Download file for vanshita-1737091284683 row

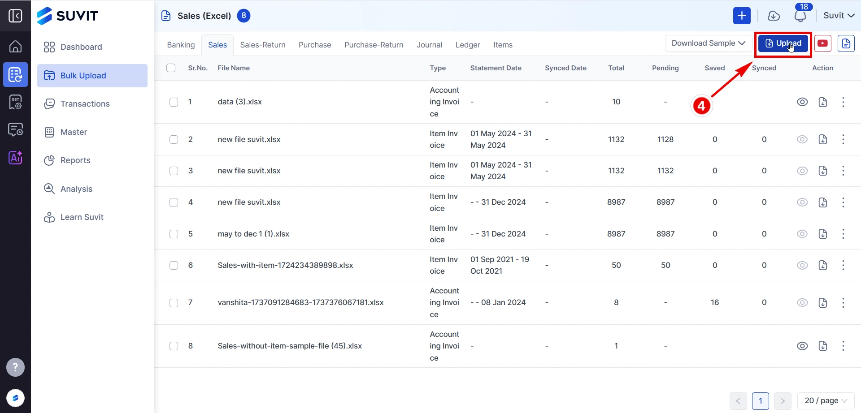pos(823,303)
